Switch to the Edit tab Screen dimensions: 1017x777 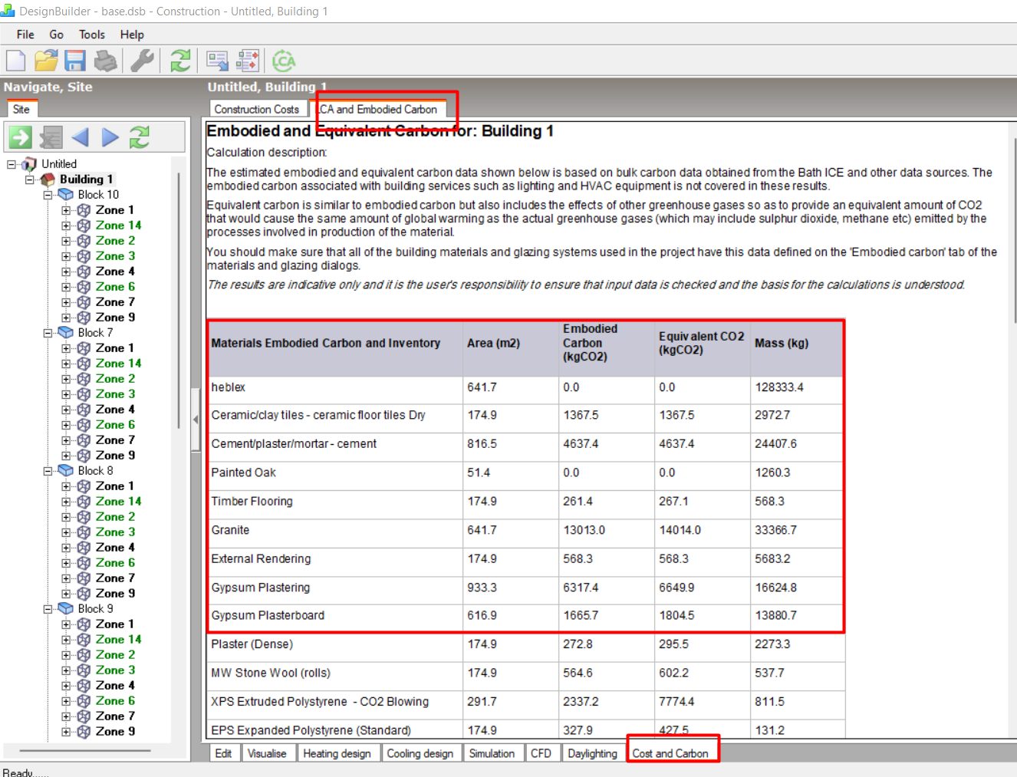[223, 753]
